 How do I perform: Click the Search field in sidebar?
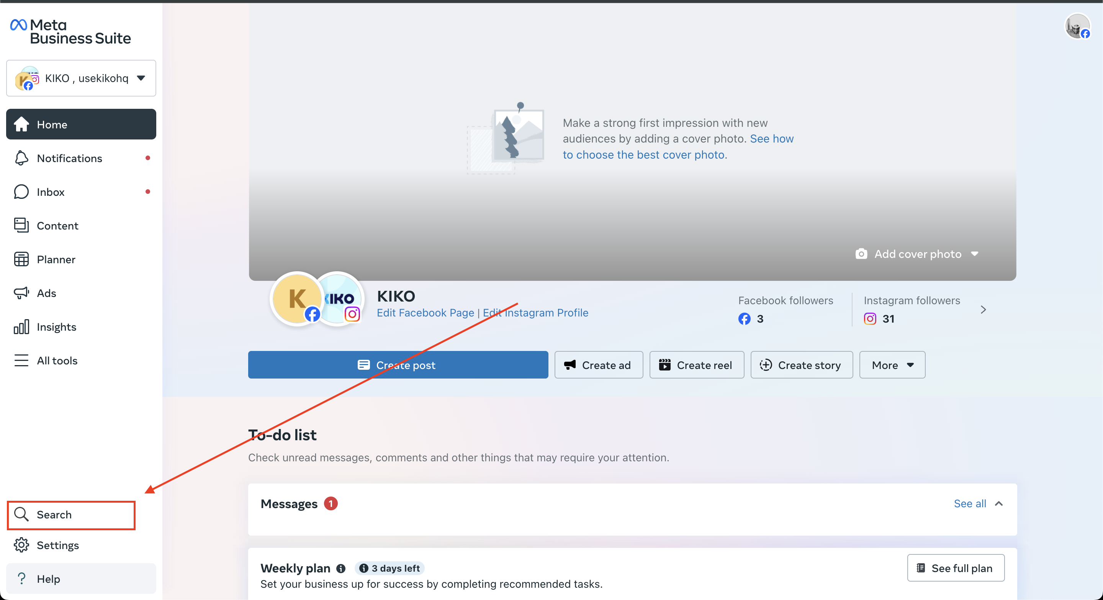point(71,515)
